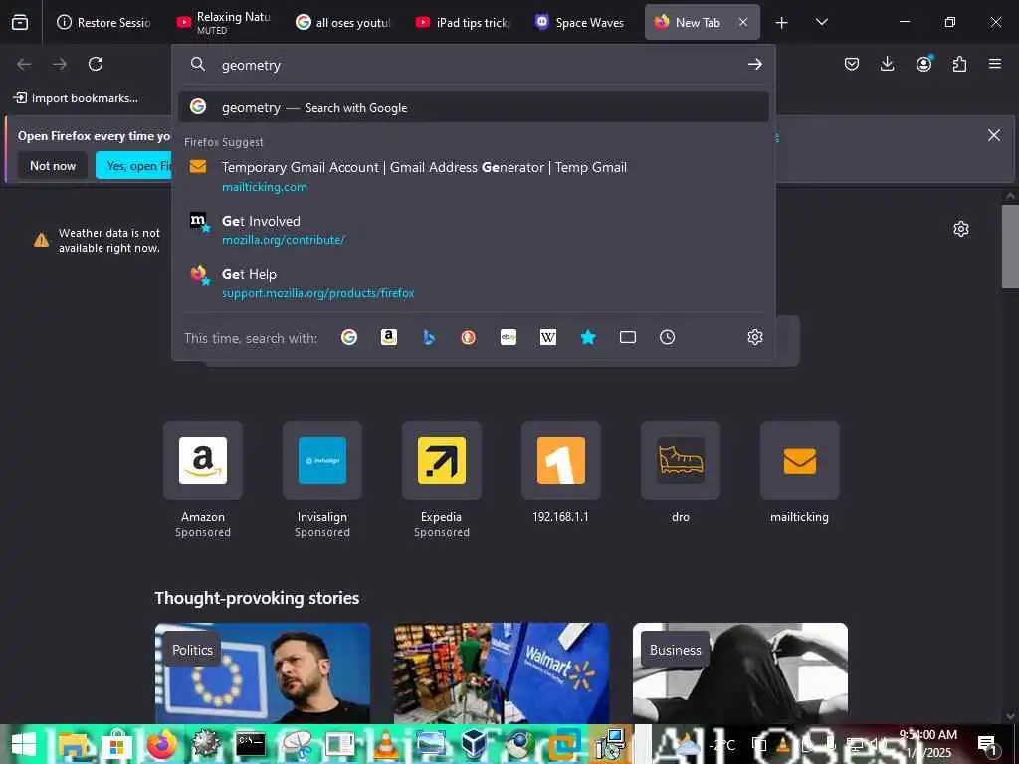This screenshot has width=1019, height=764.
Task: Switch to all oses youtube tab
Action: point(343,22)
